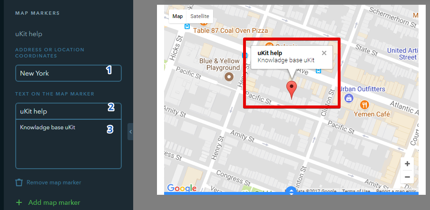The height and width of the screenshot is (210, 430).
Task: Click the Add map marker link
Action: coord(54,202)
